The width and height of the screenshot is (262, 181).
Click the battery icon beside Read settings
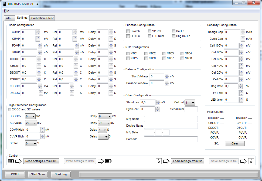(x=11, y=161)
